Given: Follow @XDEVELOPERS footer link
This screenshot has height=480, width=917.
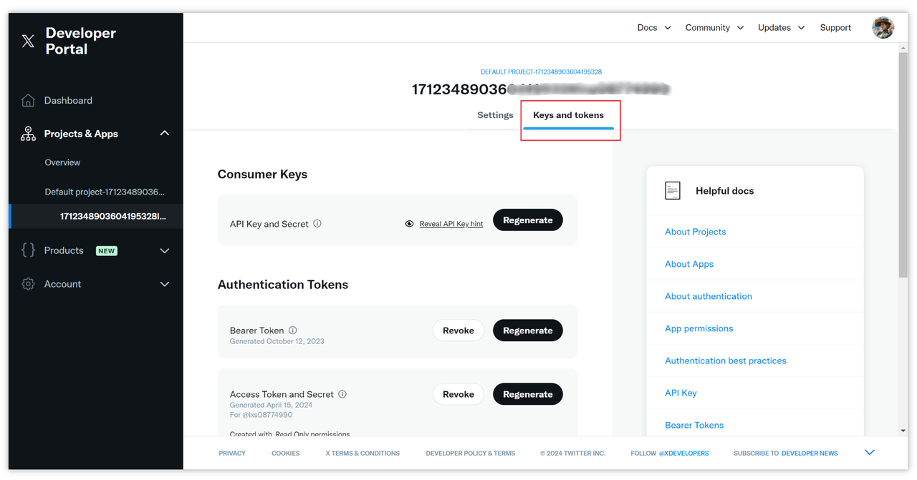Looking at the screenshot, I should coord(683,454).
